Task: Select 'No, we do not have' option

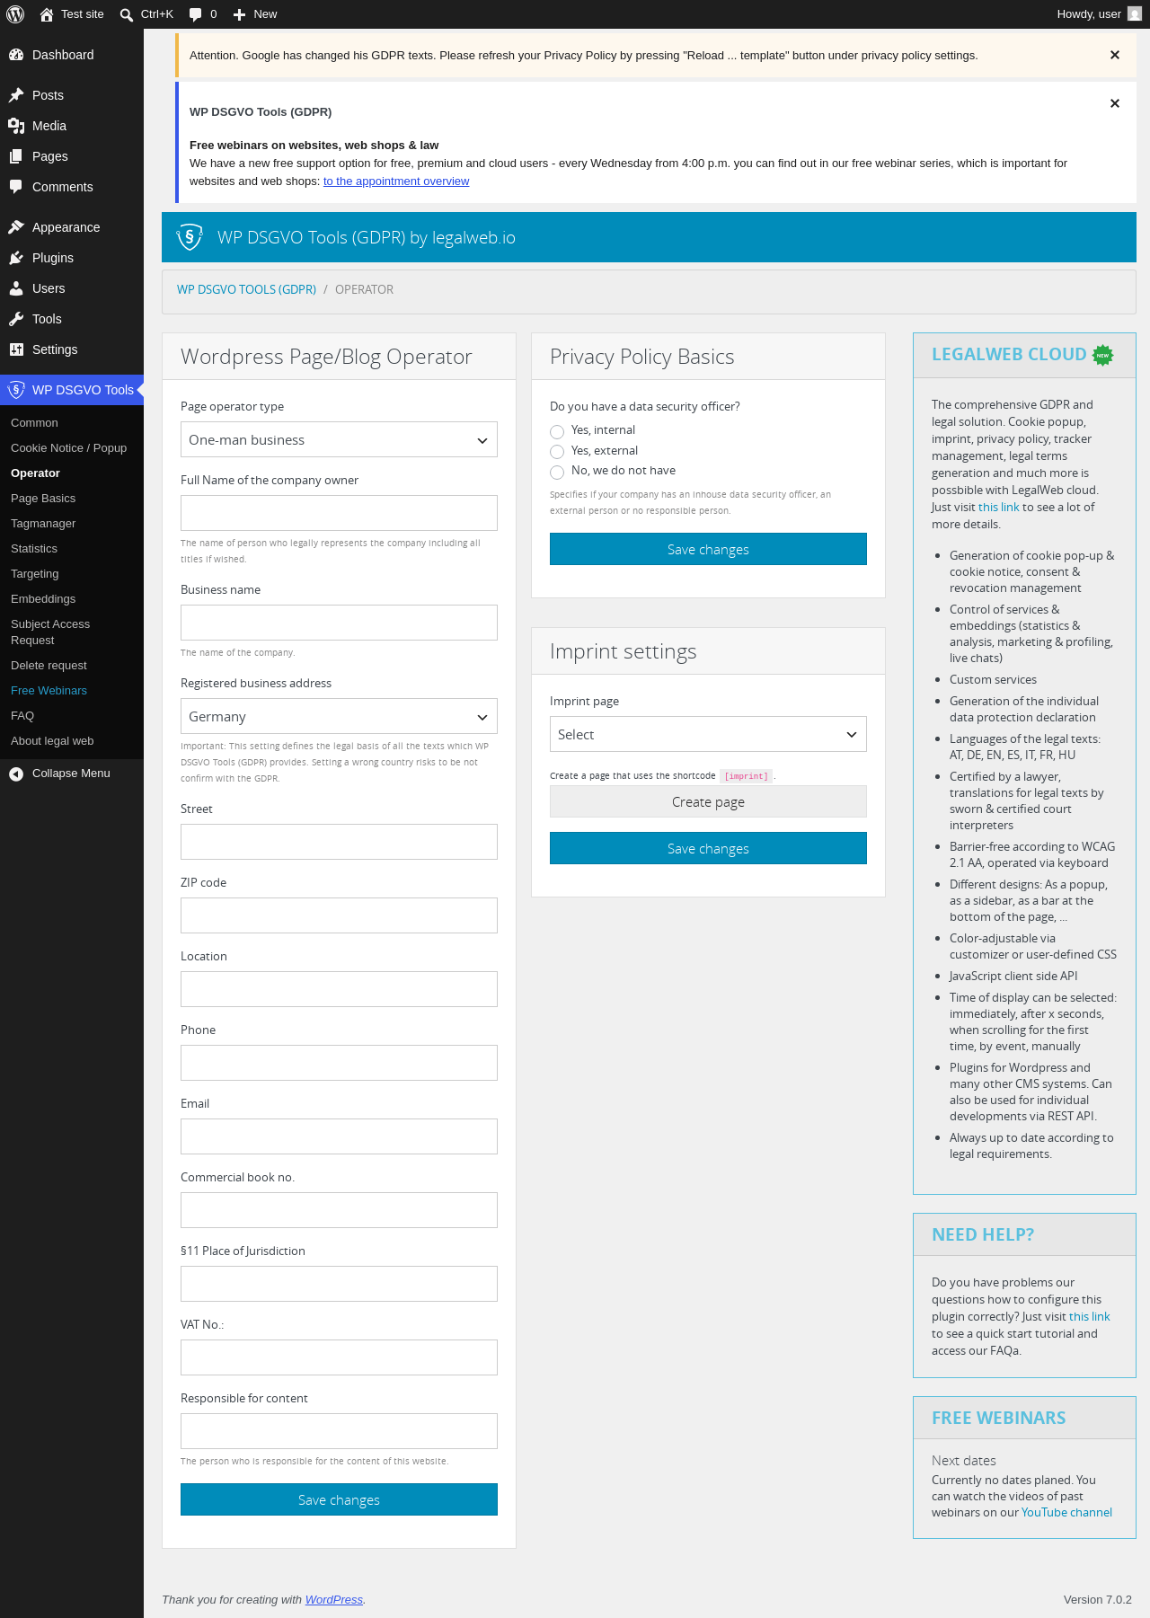Action: click(557, 472)
